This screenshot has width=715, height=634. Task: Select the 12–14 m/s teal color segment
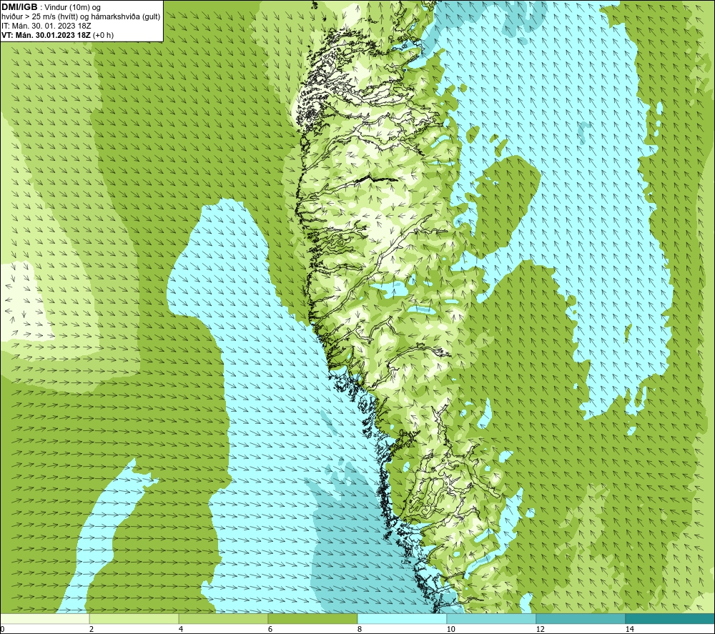click(581, 618)
